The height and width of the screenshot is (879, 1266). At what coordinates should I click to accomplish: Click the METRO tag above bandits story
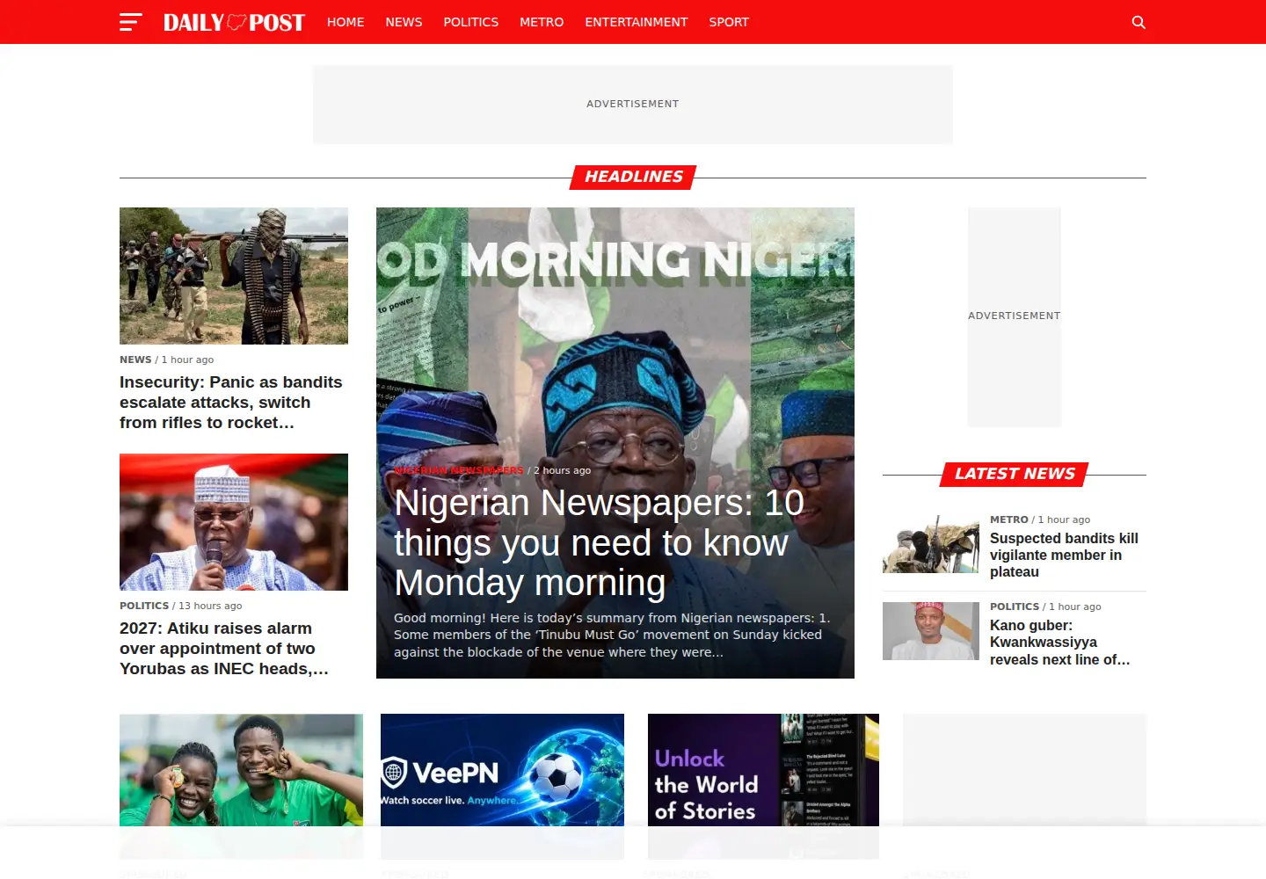click(x=1009, y=519)
